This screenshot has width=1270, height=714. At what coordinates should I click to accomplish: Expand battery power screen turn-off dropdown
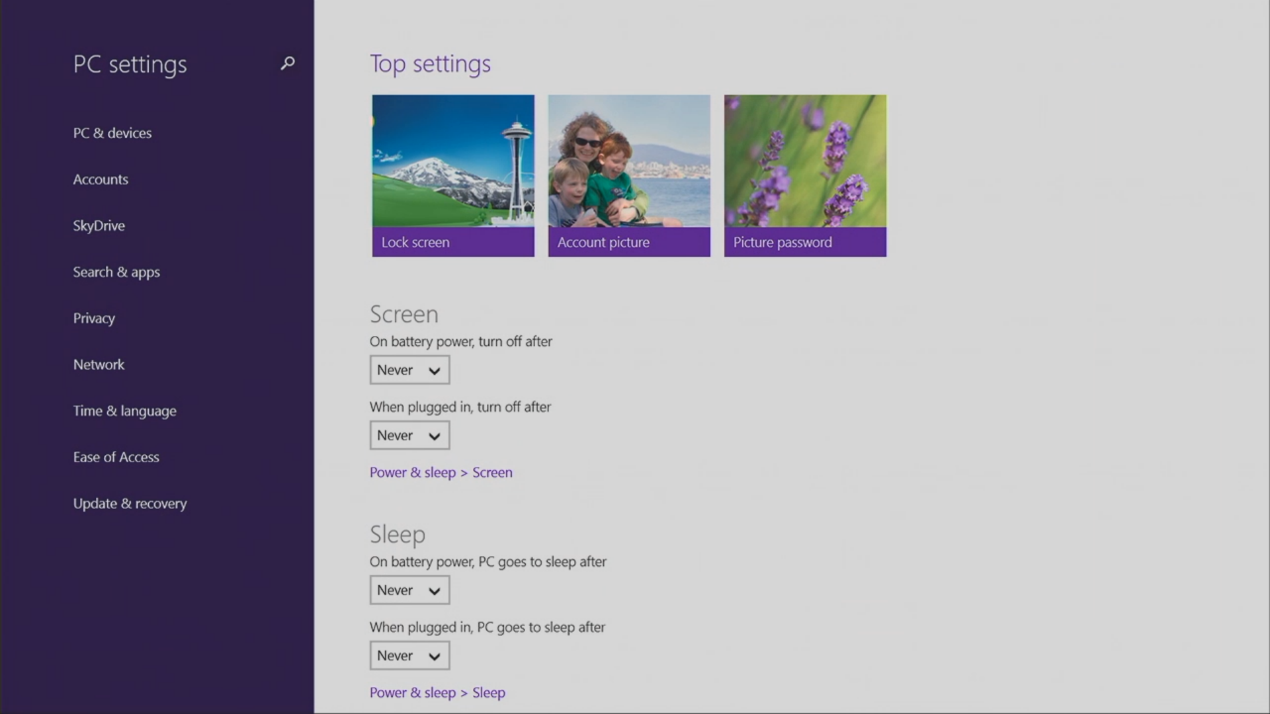[x=409, y=370]
